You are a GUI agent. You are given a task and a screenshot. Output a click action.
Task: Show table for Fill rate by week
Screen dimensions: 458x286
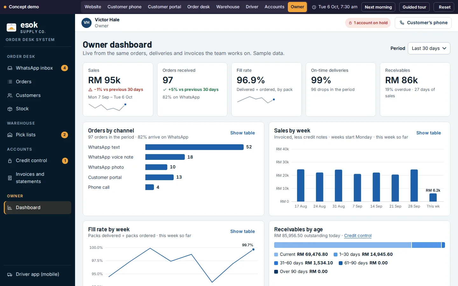coord(242,231)
